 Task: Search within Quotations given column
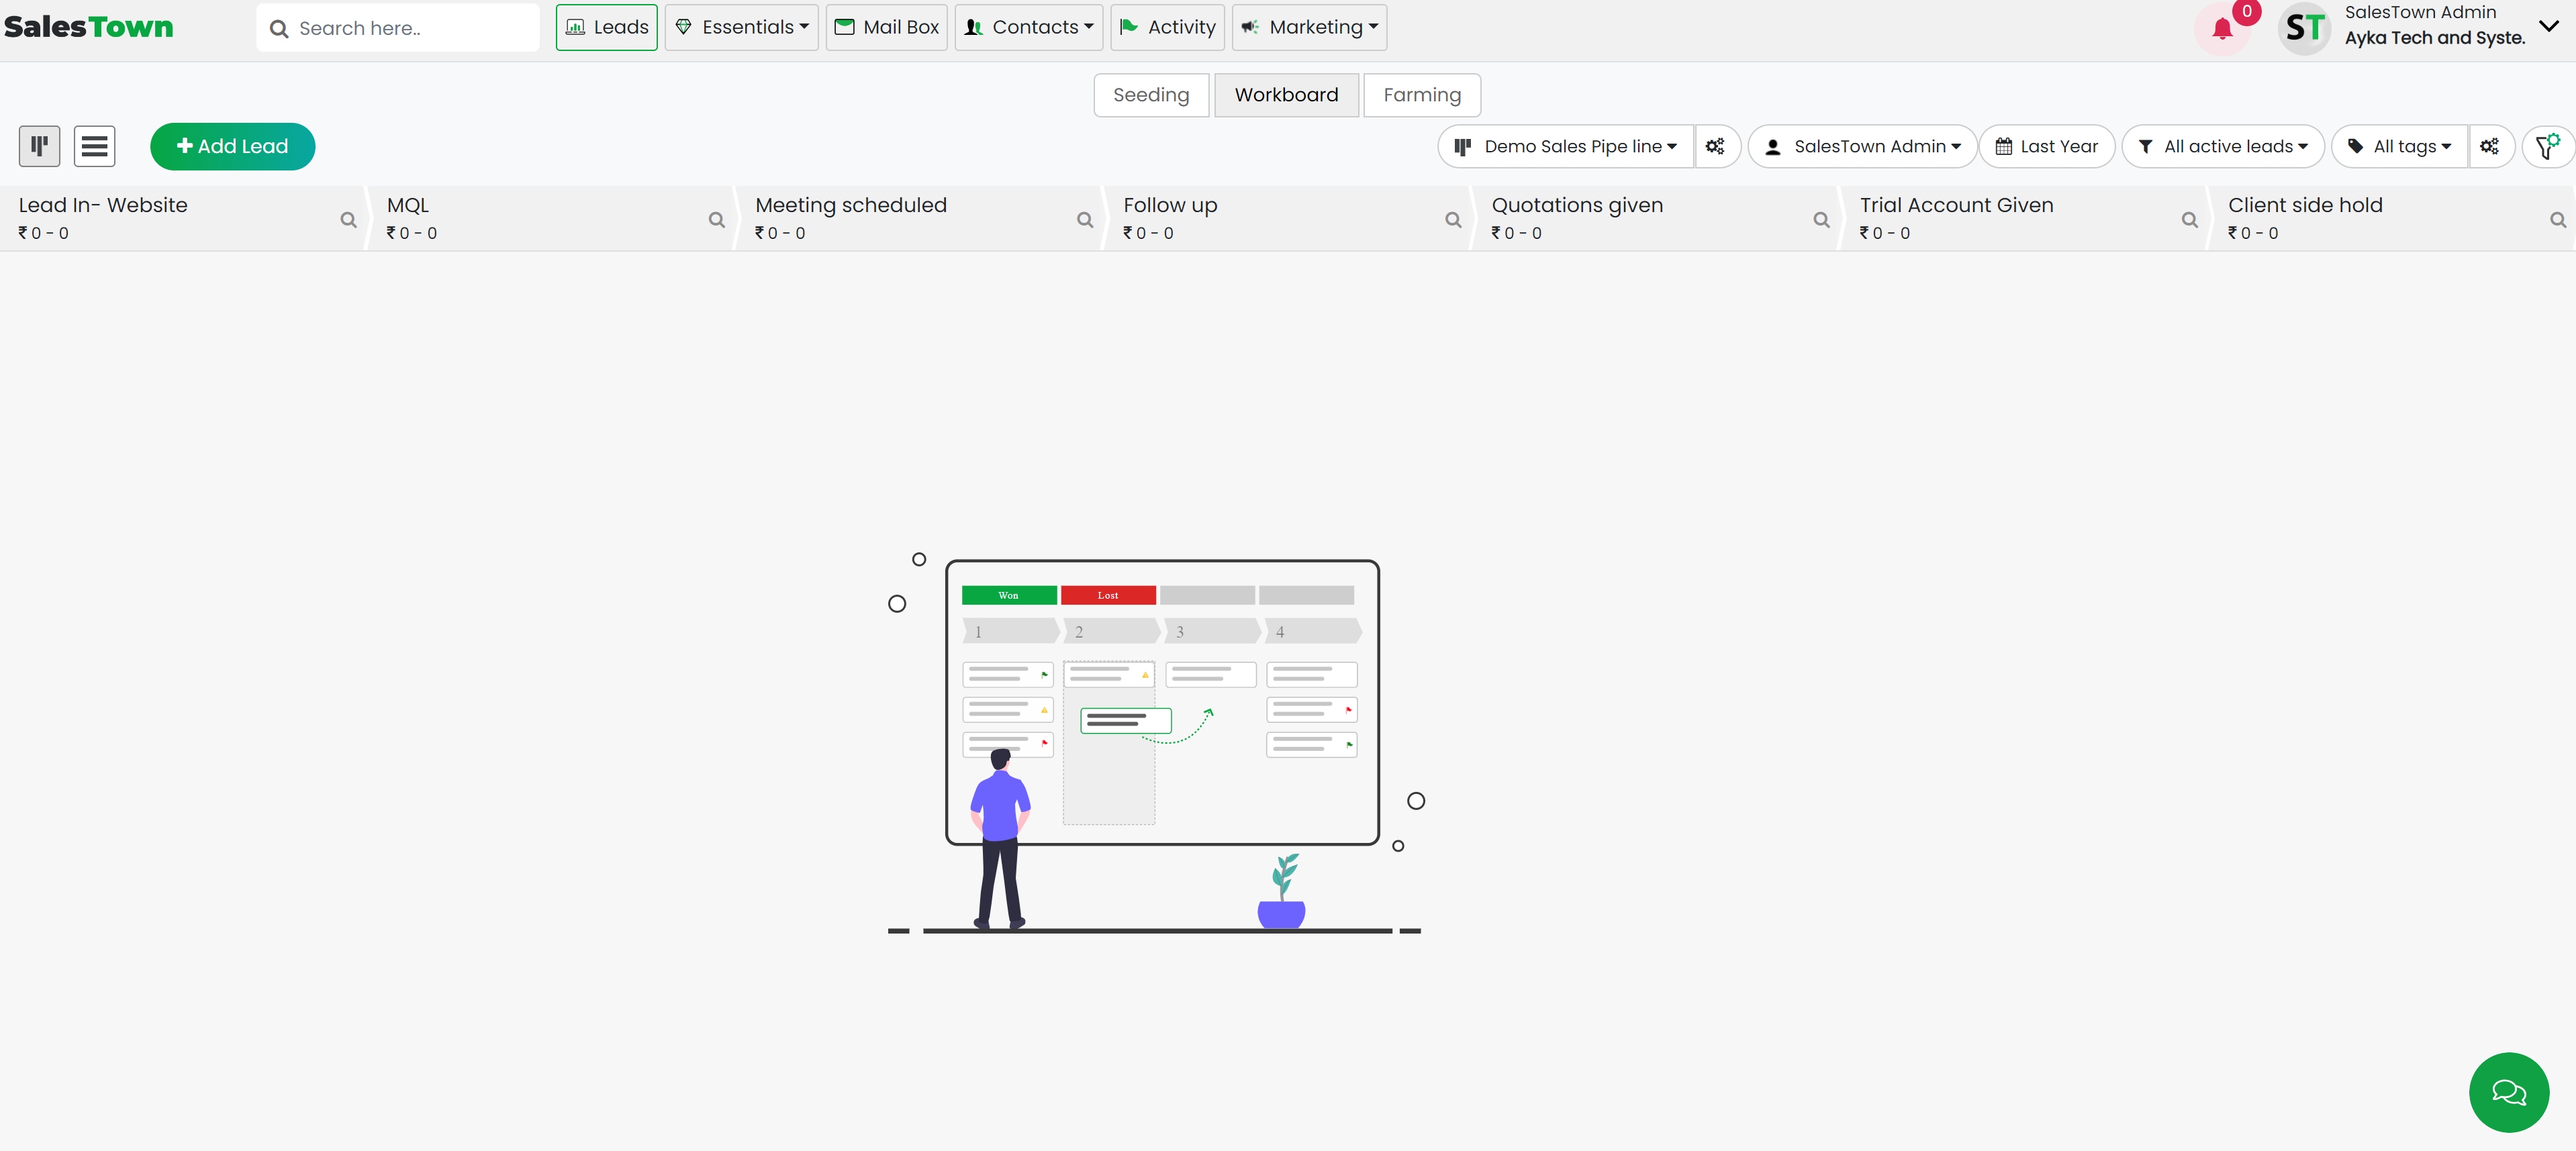1821,220
